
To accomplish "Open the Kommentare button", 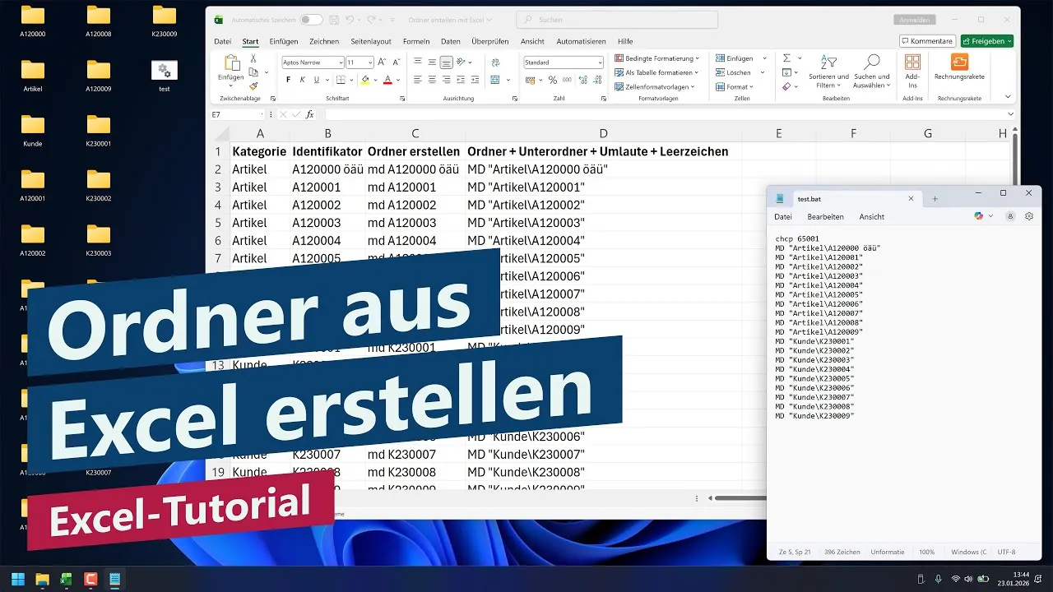I will [x=927, y=40].
